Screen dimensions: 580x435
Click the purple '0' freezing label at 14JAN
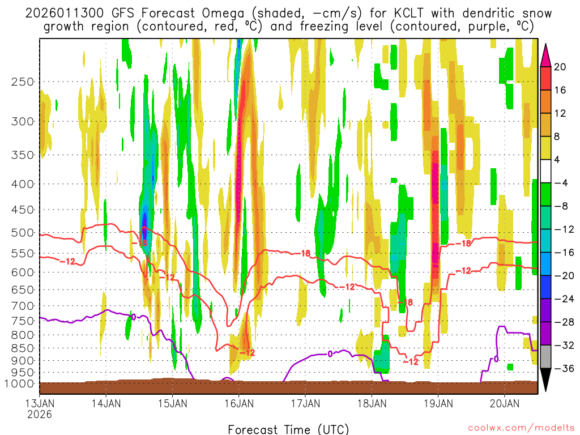[x=134, y=317]
